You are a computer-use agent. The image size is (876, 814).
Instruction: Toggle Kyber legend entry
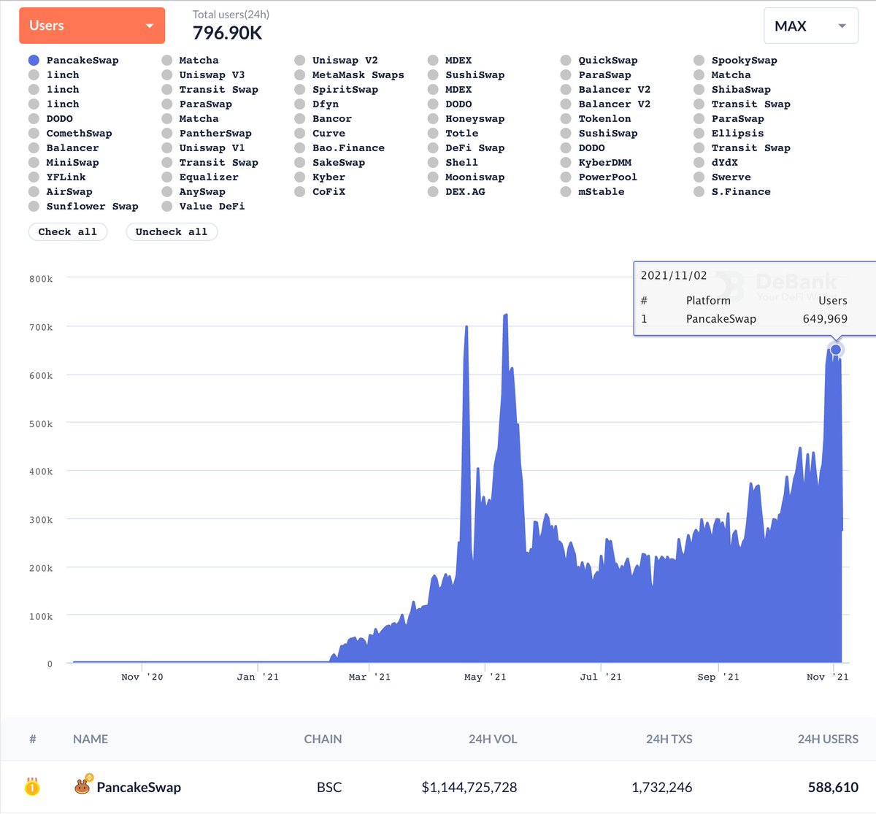click(x=320, y=177)
